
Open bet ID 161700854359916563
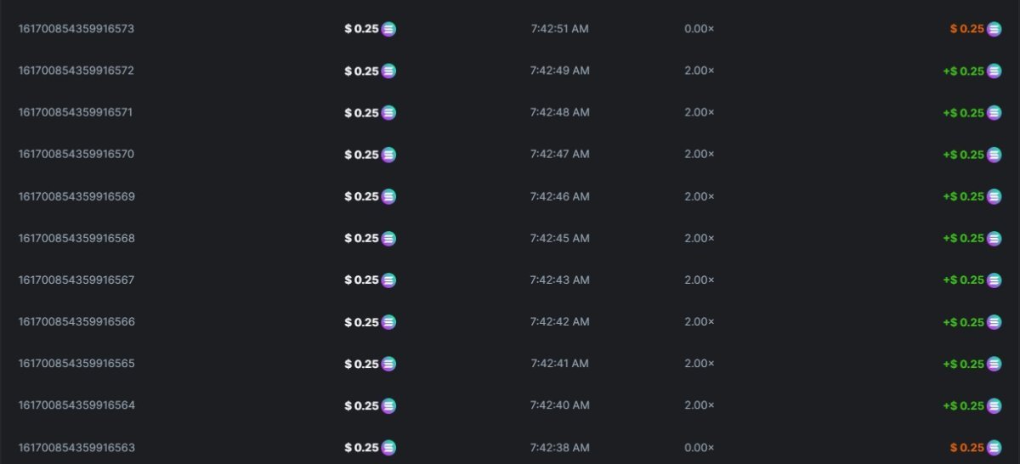(76, 448)
